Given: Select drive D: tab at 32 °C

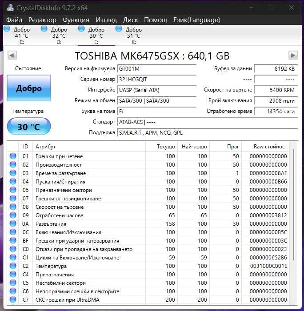Looking at the screenshot, I should click(x=59, y=36).
